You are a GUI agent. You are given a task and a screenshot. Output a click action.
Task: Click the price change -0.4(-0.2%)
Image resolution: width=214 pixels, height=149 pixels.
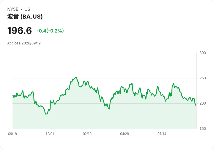tap(50, 31)
